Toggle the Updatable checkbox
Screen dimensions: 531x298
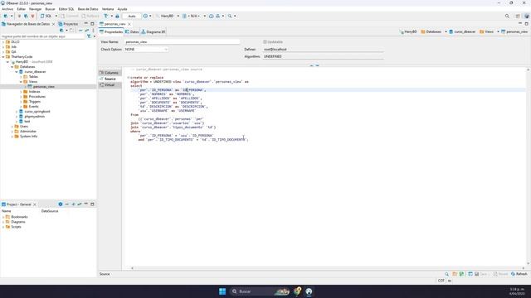pyautogui.click(x=265, y=42)
